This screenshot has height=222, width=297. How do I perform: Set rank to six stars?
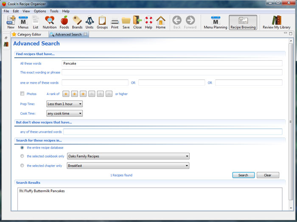point(109,94)
